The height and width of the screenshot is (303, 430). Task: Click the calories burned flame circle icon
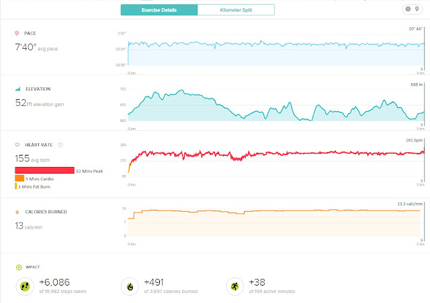tap(130, 287)
